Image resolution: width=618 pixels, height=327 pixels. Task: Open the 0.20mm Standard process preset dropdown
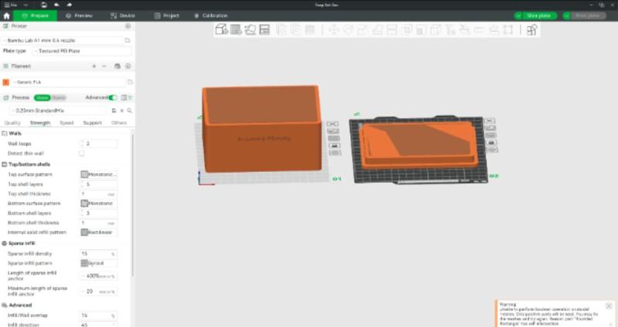(x=59, y=110)
